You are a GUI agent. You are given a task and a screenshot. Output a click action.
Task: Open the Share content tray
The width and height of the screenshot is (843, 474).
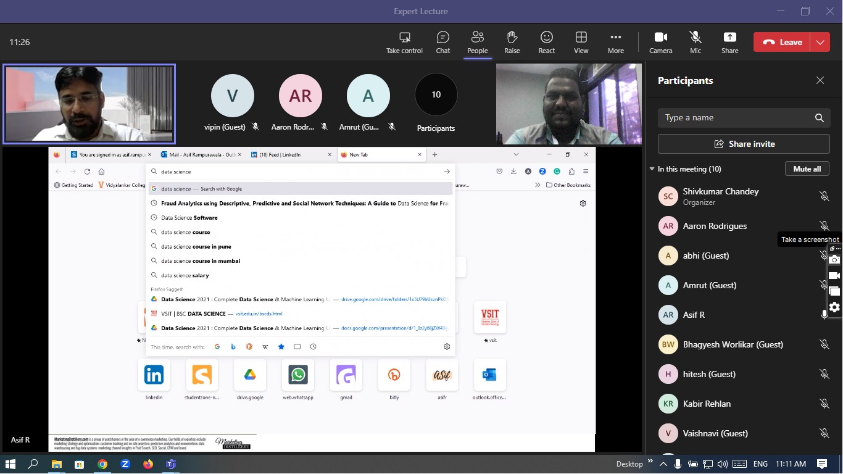[729, 42]
